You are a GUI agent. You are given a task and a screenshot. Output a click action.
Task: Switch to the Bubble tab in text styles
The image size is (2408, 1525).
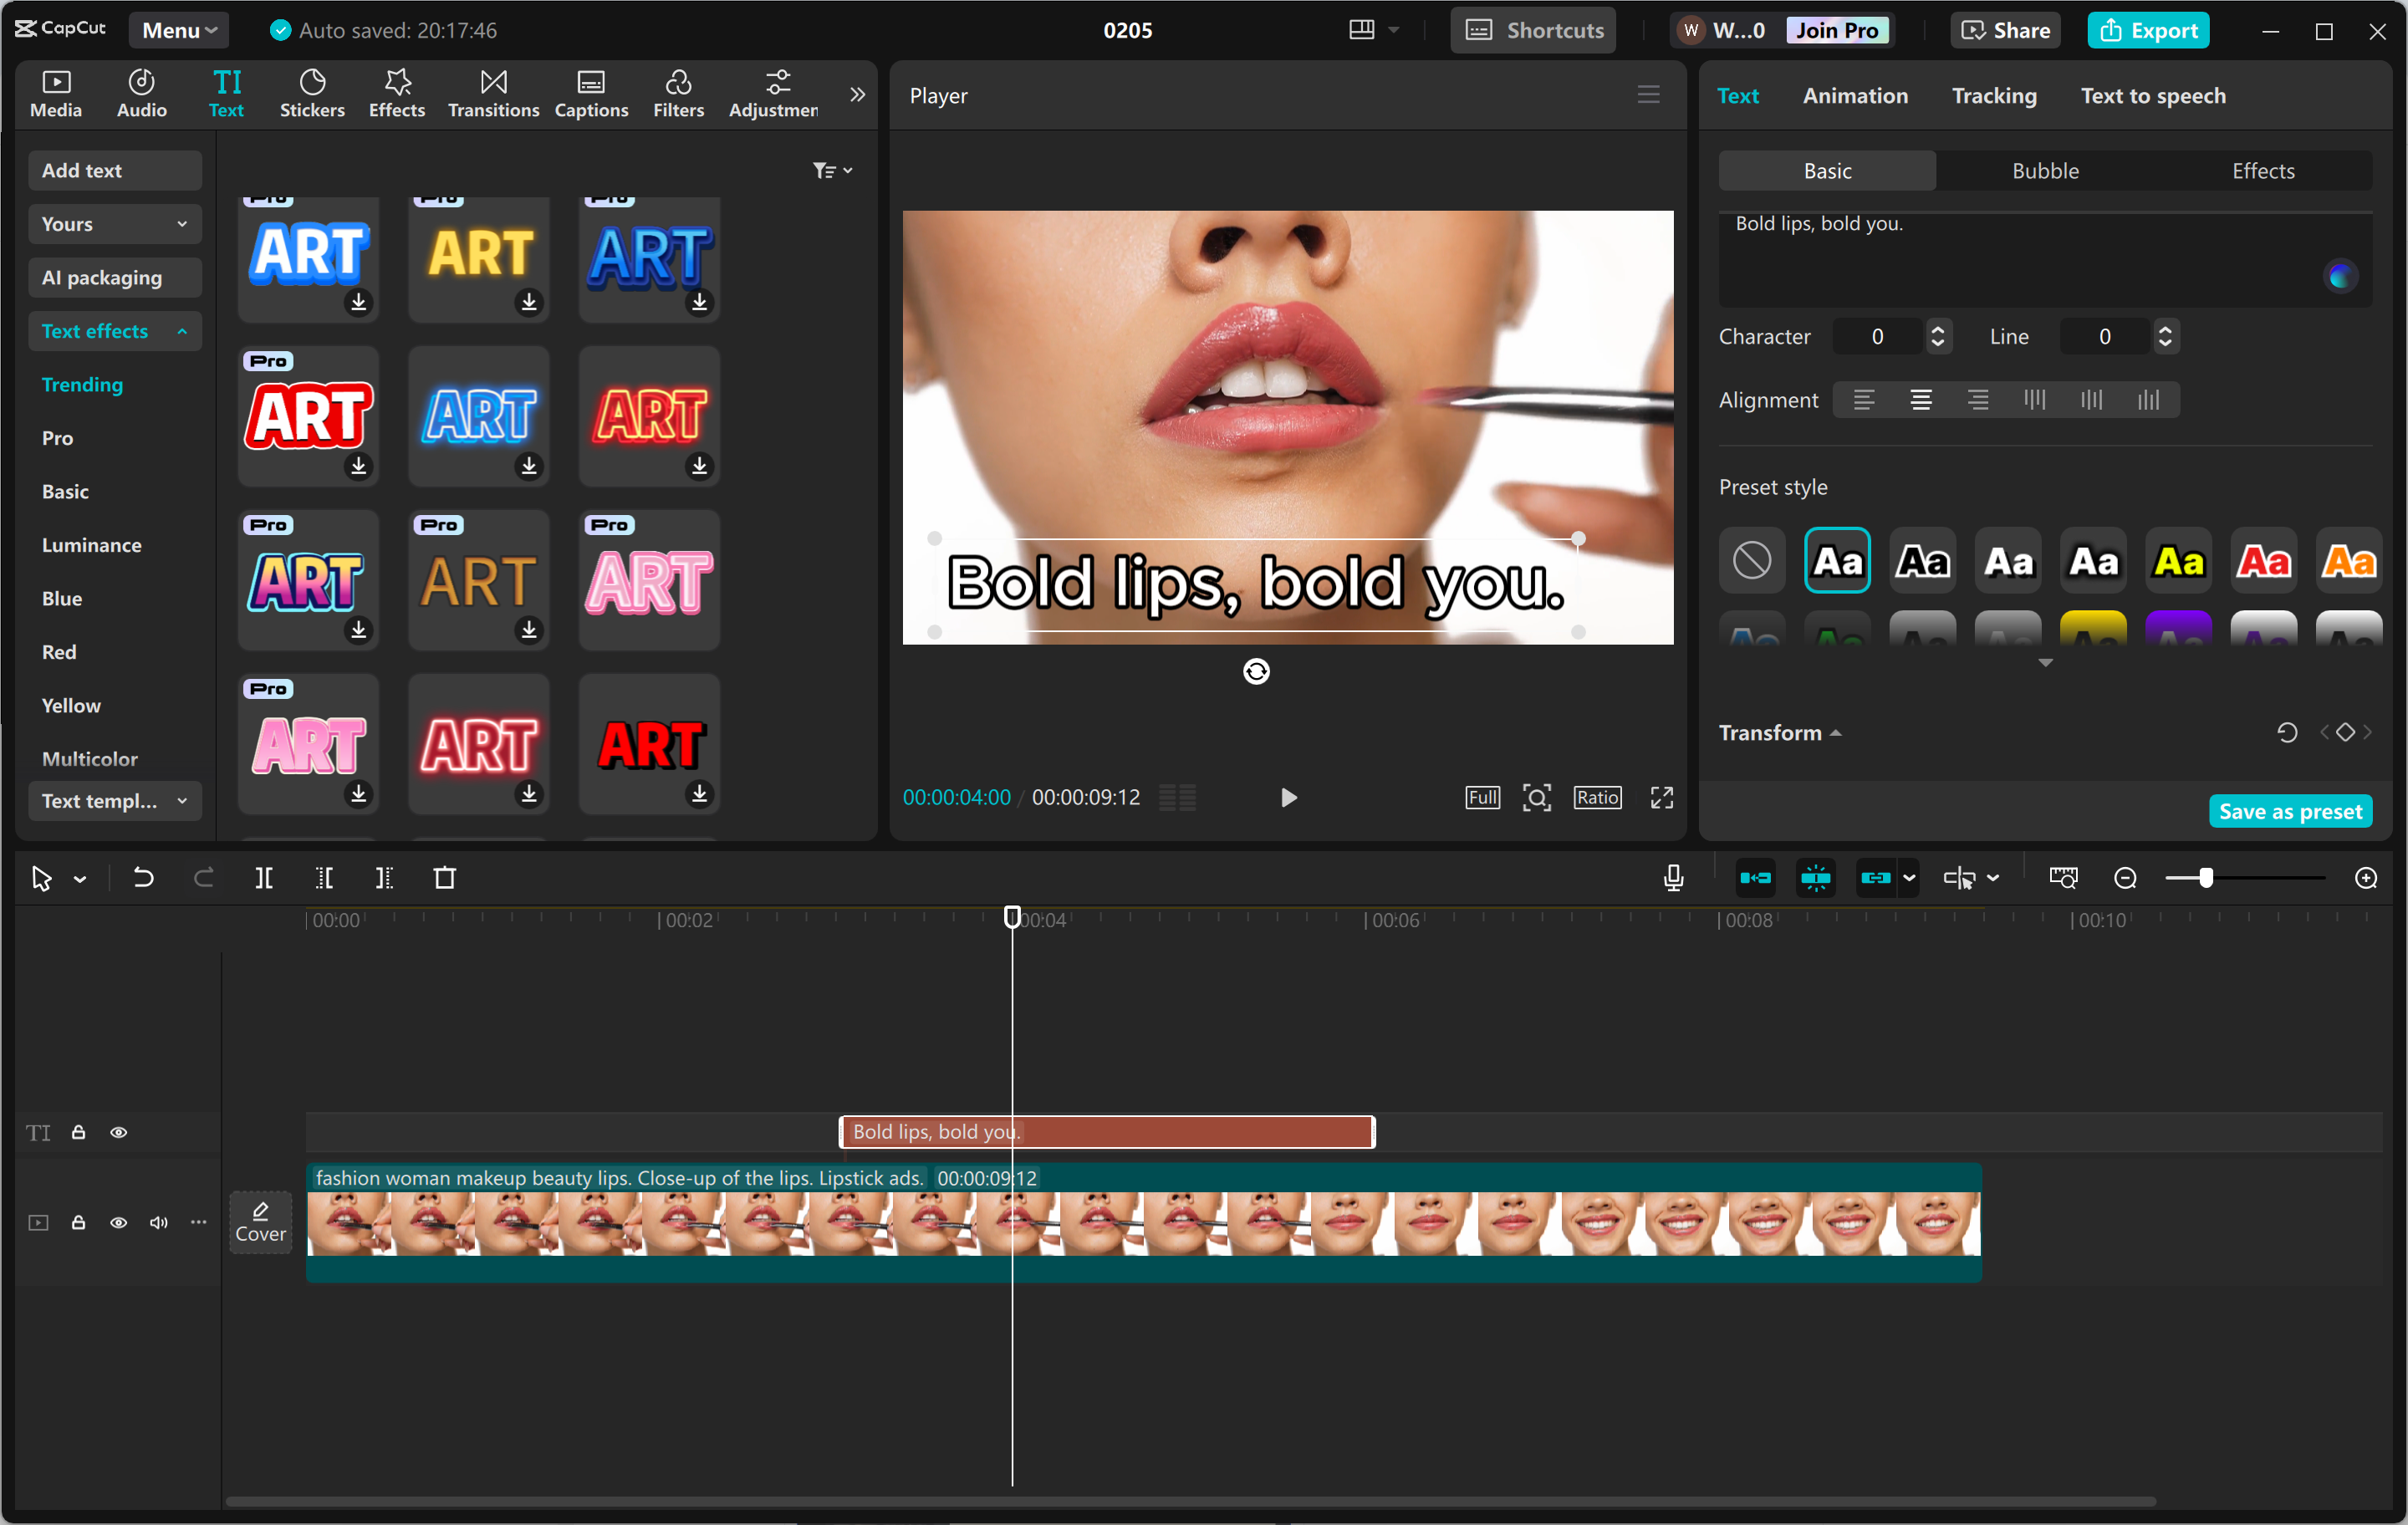(2044, 170)
